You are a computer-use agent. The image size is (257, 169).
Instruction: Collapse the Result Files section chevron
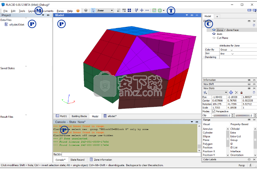[26, 115]
